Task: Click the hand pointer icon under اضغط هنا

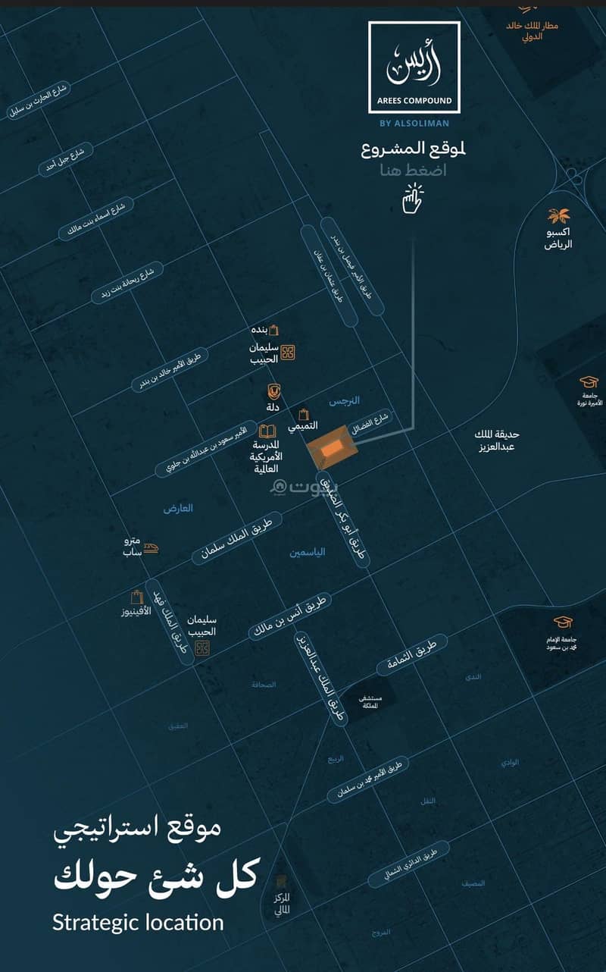Action: (x=413, y=199)
